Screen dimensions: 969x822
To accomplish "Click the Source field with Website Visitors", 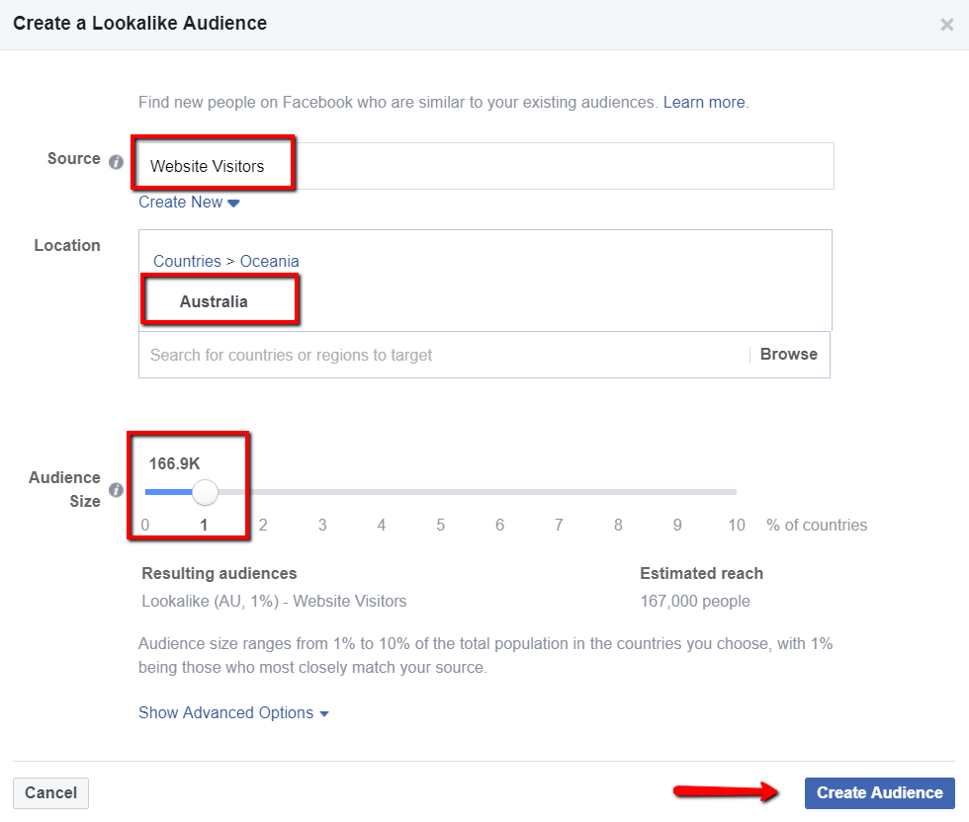I will point(484,166).
